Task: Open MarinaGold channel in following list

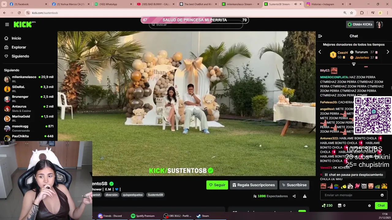Action: pyautogui.click(x=29, y=118)
